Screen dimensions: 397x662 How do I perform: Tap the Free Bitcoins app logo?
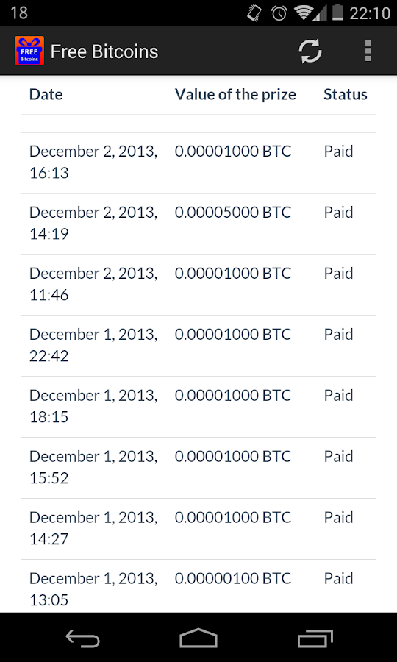[29, 51]
